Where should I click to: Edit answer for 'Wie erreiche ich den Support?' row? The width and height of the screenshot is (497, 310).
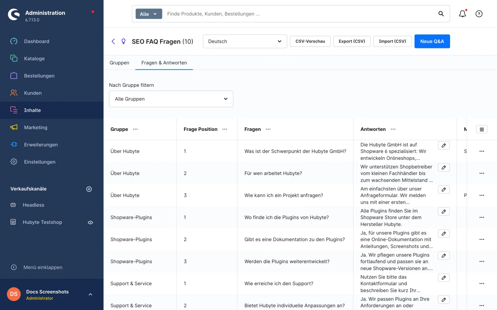[x=444, y=277]
